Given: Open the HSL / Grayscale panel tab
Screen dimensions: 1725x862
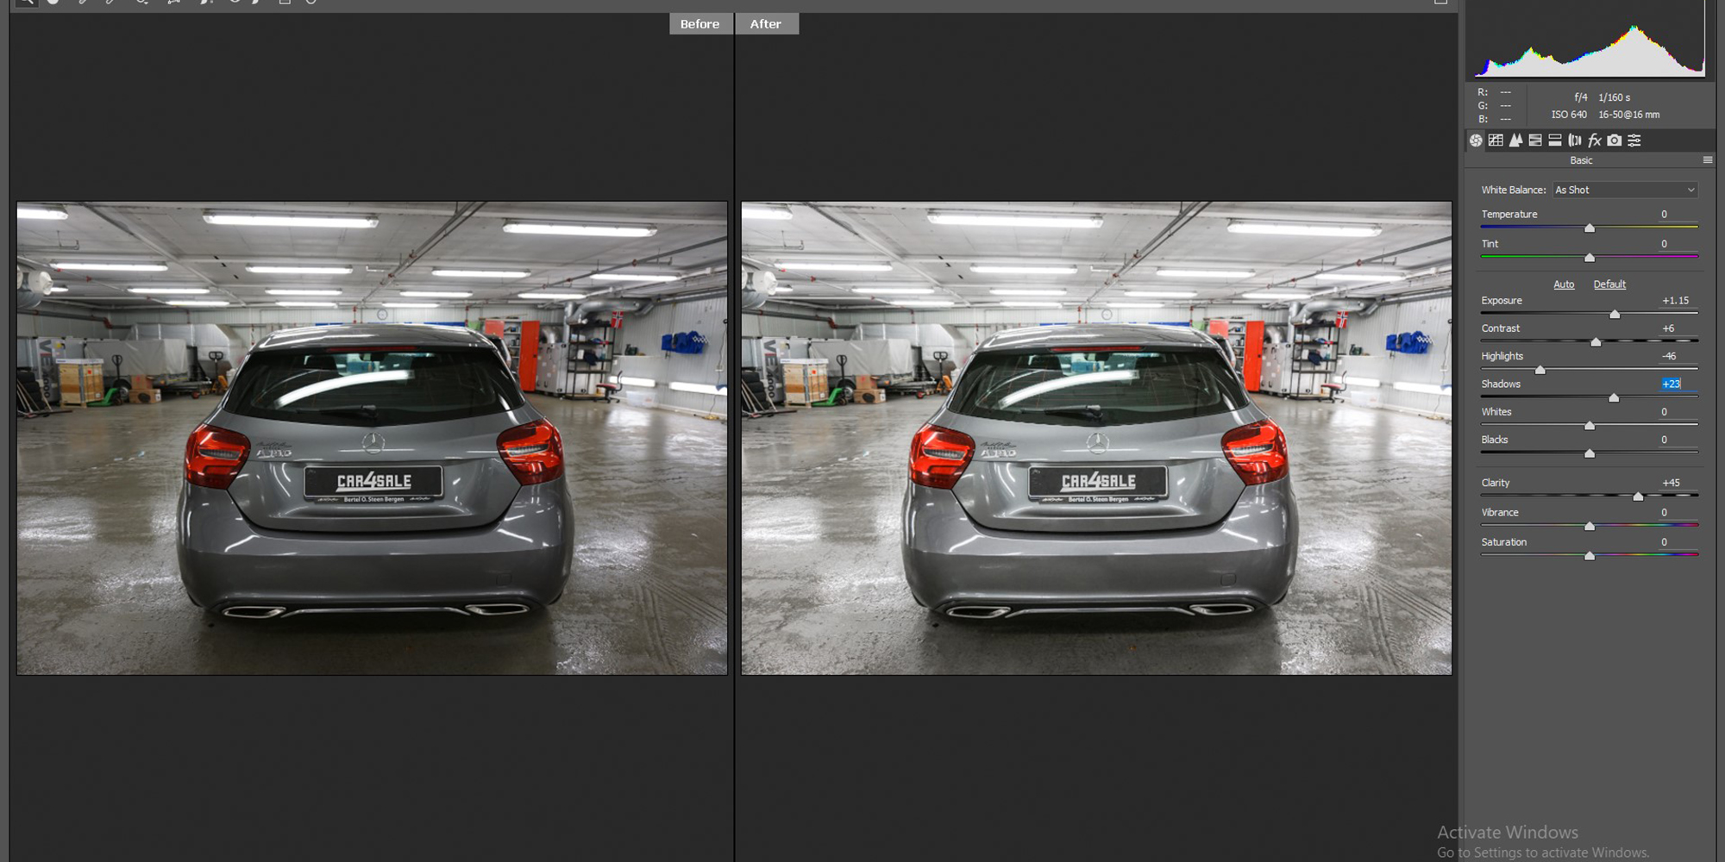Looking at the screenshot, I should tap(1535, 141).
